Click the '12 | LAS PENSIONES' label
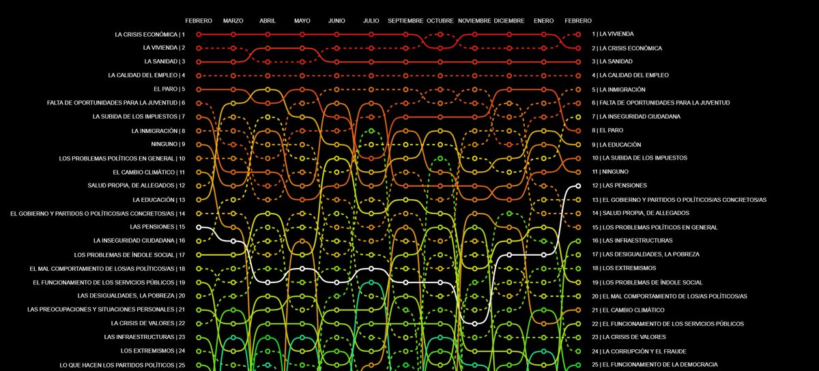819x371 pixels. 619,185
